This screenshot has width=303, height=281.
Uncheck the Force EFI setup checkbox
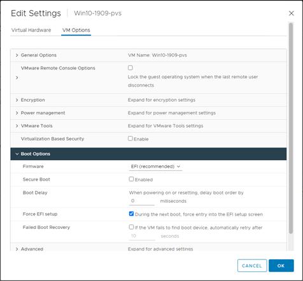131,214
